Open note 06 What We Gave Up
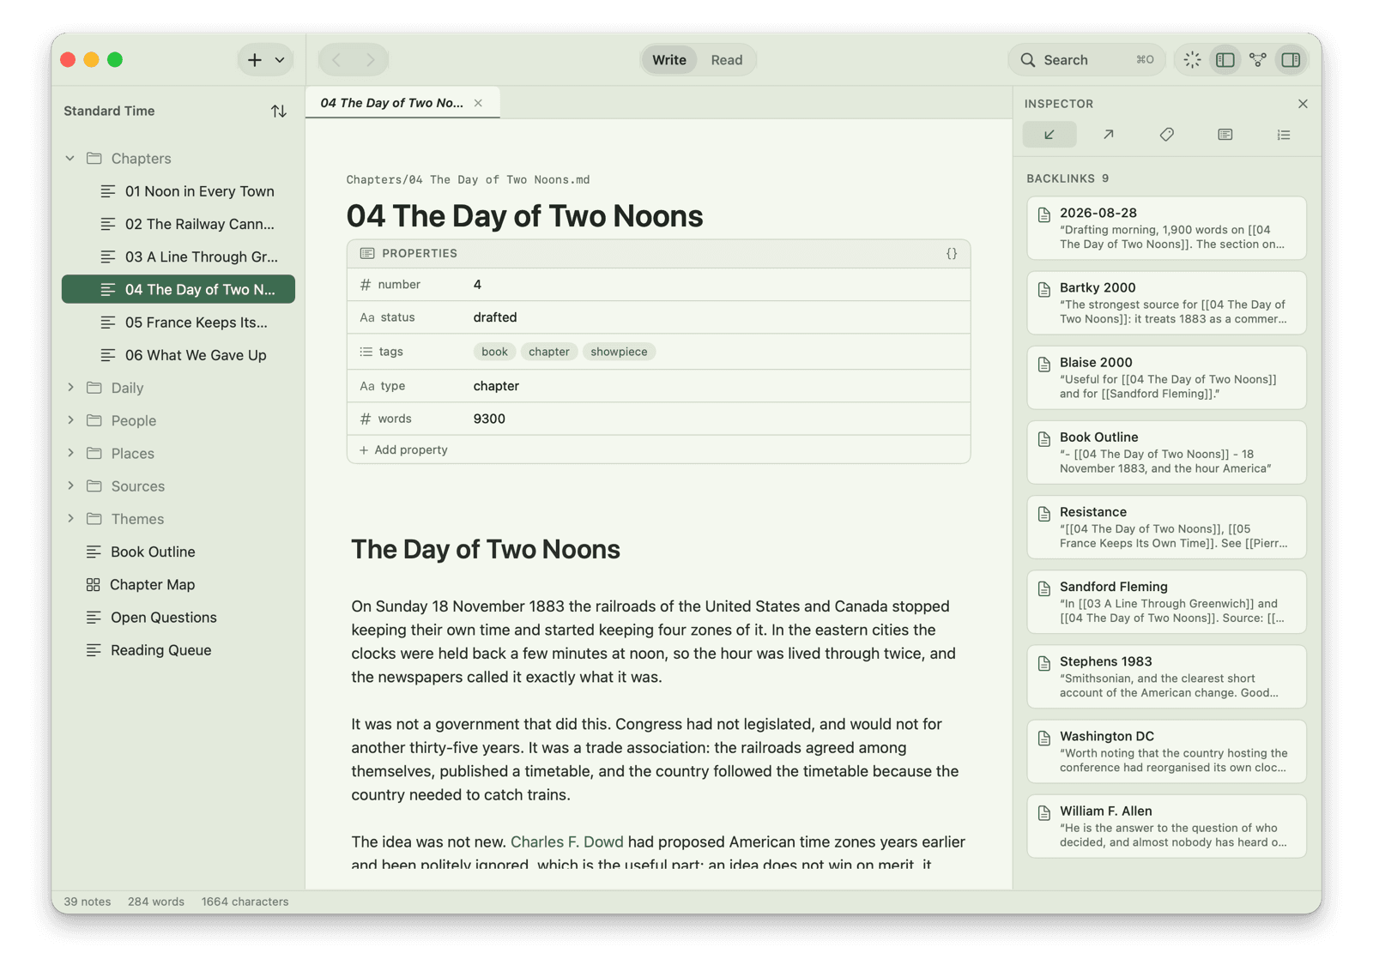 tap(178, 355)
